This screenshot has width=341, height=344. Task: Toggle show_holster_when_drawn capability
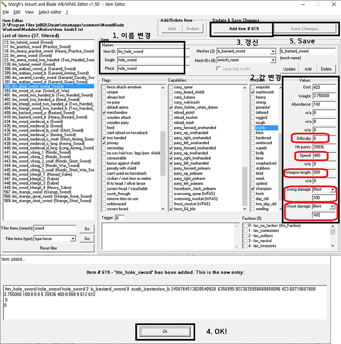tap(171, 108)
